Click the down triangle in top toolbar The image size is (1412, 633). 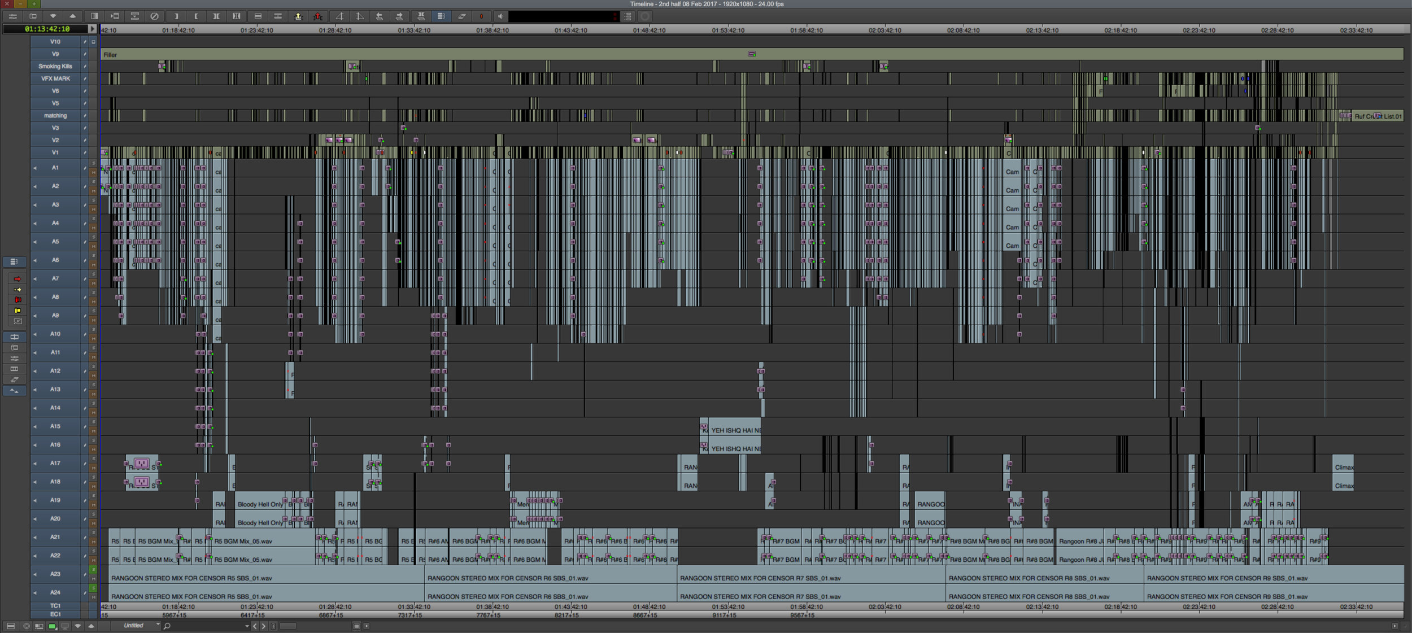point(53,16)
